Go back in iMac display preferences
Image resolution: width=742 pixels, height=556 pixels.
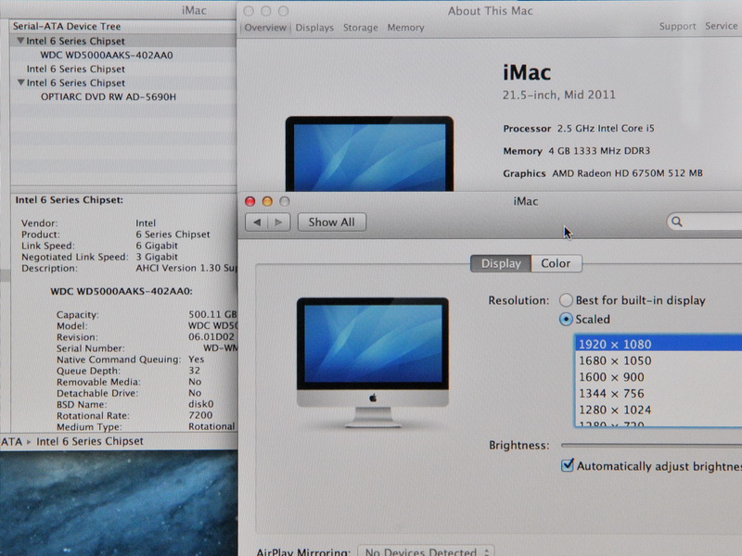(x=257, y=222)
